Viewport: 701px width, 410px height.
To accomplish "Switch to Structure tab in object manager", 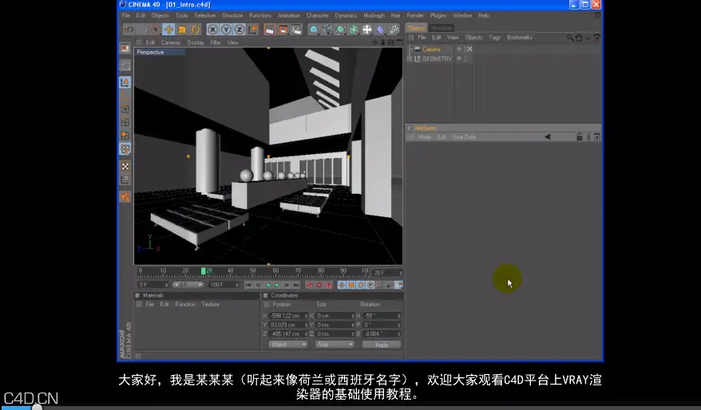I will [442, 28].
